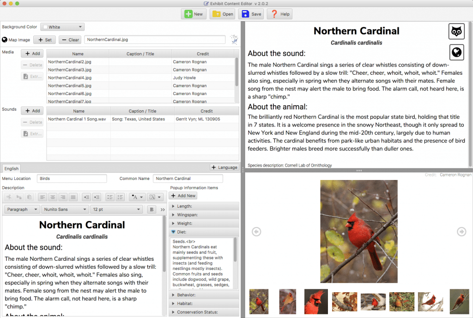Go to previous image with left arrow
473x318 pixels.
(256, 232)
